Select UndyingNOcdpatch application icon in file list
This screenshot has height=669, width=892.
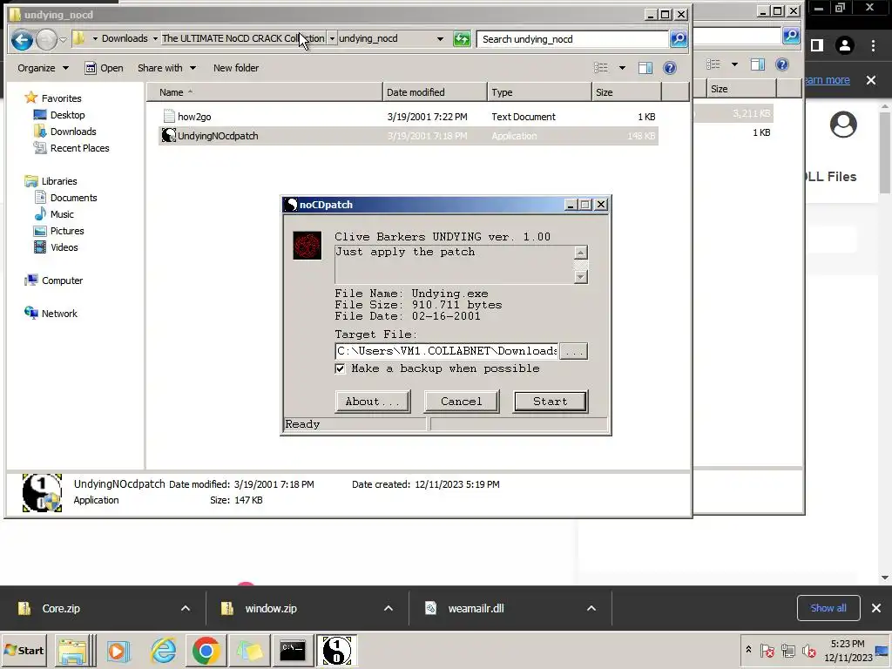pyautogui.click(x=168, y=135)
